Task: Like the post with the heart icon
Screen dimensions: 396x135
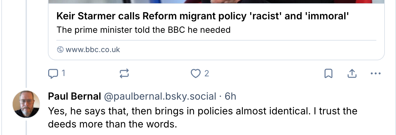Action: tap(196, 74)
